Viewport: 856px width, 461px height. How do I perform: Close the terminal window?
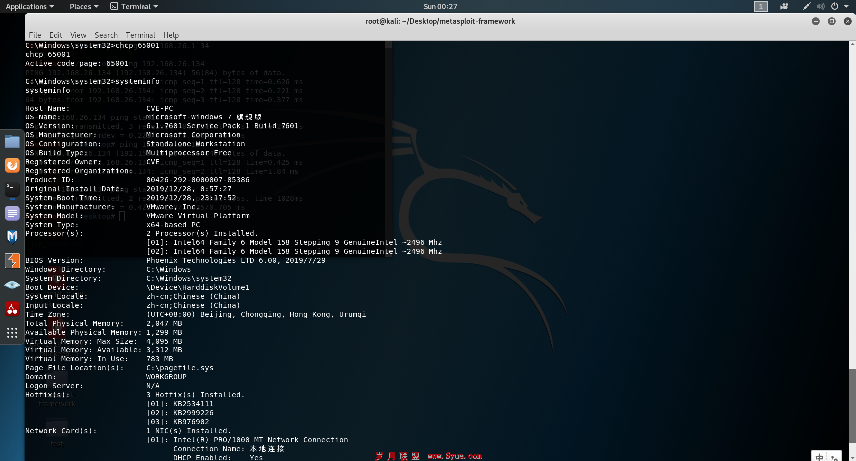848,21
